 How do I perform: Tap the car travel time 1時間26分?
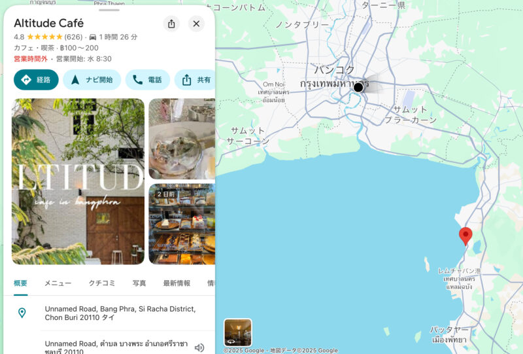[113, 37]
